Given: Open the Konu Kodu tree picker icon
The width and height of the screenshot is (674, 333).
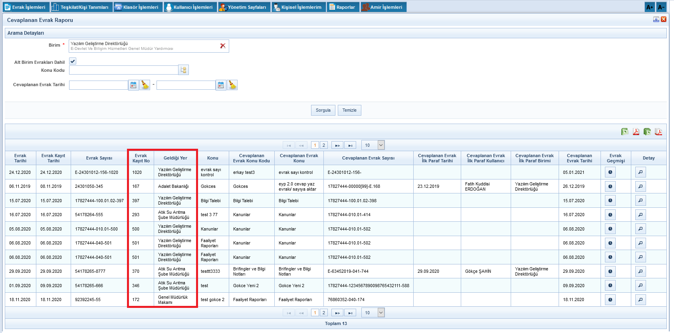Looking at the screenshot, I should click(x=183, y=70).
